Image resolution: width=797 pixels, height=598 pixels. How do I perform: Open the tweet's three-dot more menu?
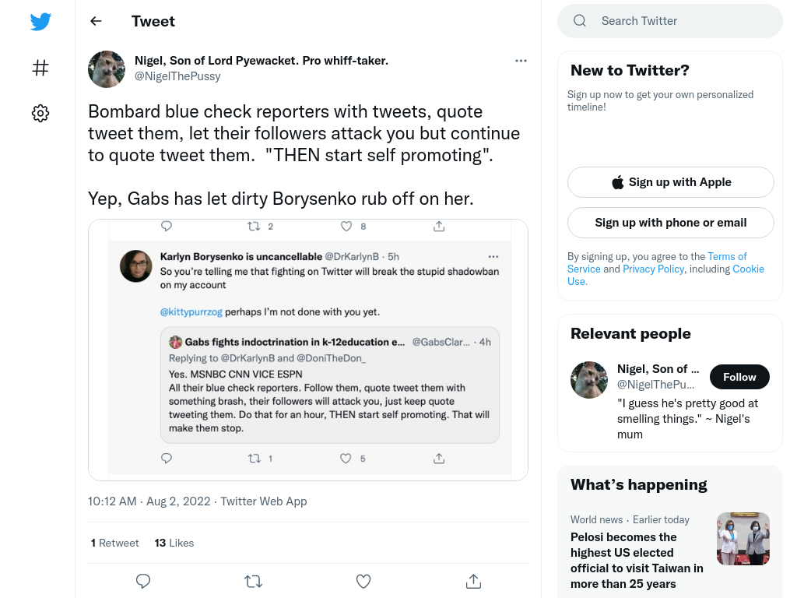pyautogui.click(x=521, y=61)
